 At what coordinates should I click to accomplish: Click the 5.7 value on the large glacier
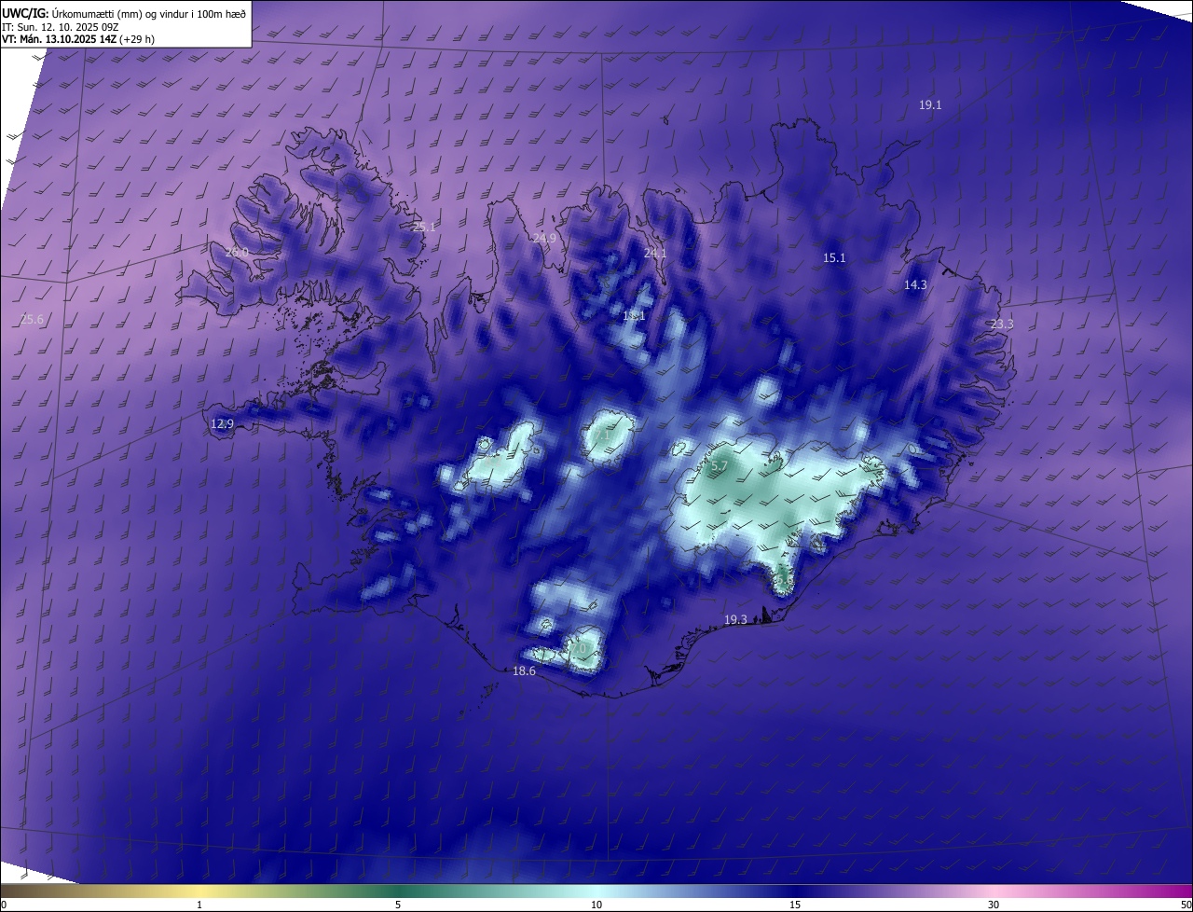719,465
